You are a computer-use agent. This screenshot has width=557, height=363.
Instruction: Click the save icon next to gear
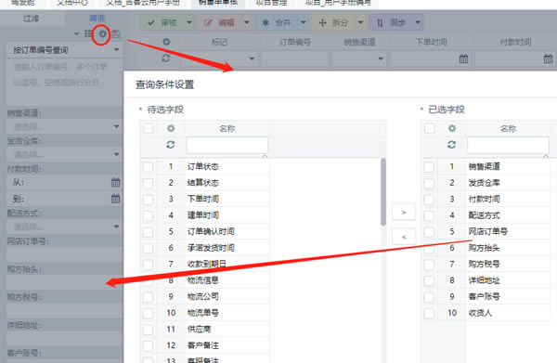tap(116, 34)
